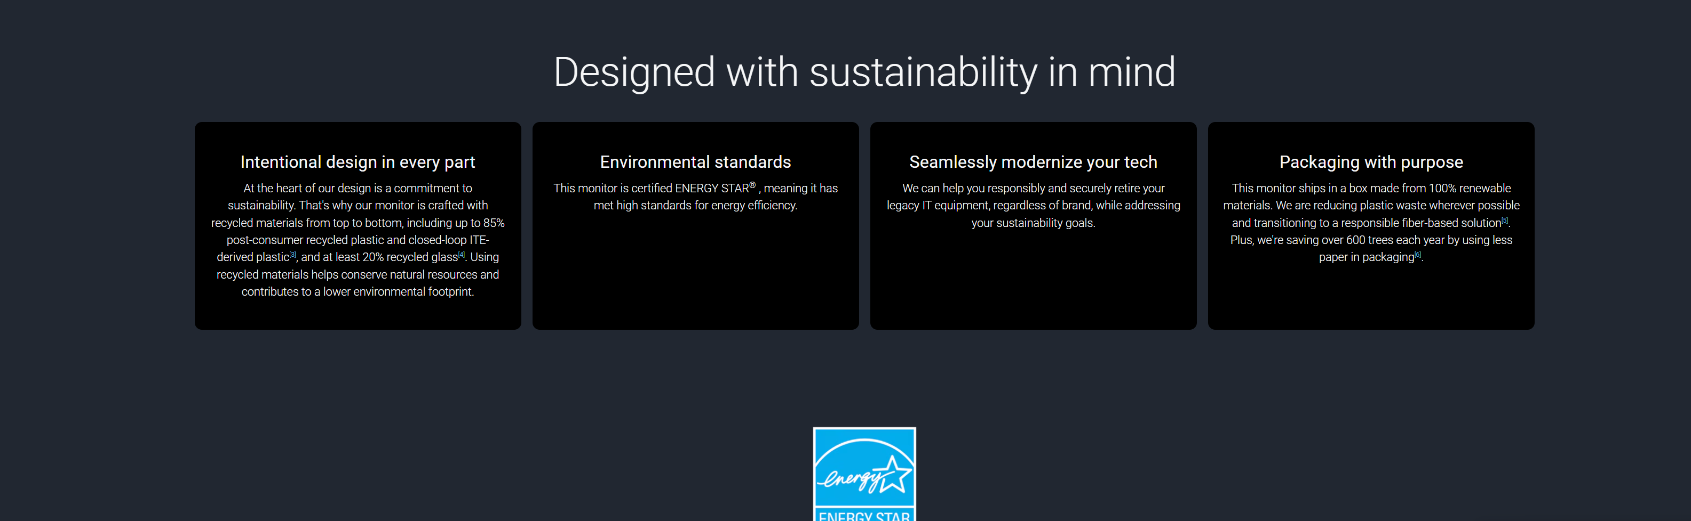Image resolution: width=1691 pixels, height=521 pixels.
Task: Open footnote 3 after 'derived plastic'
Action: (293, 254)
